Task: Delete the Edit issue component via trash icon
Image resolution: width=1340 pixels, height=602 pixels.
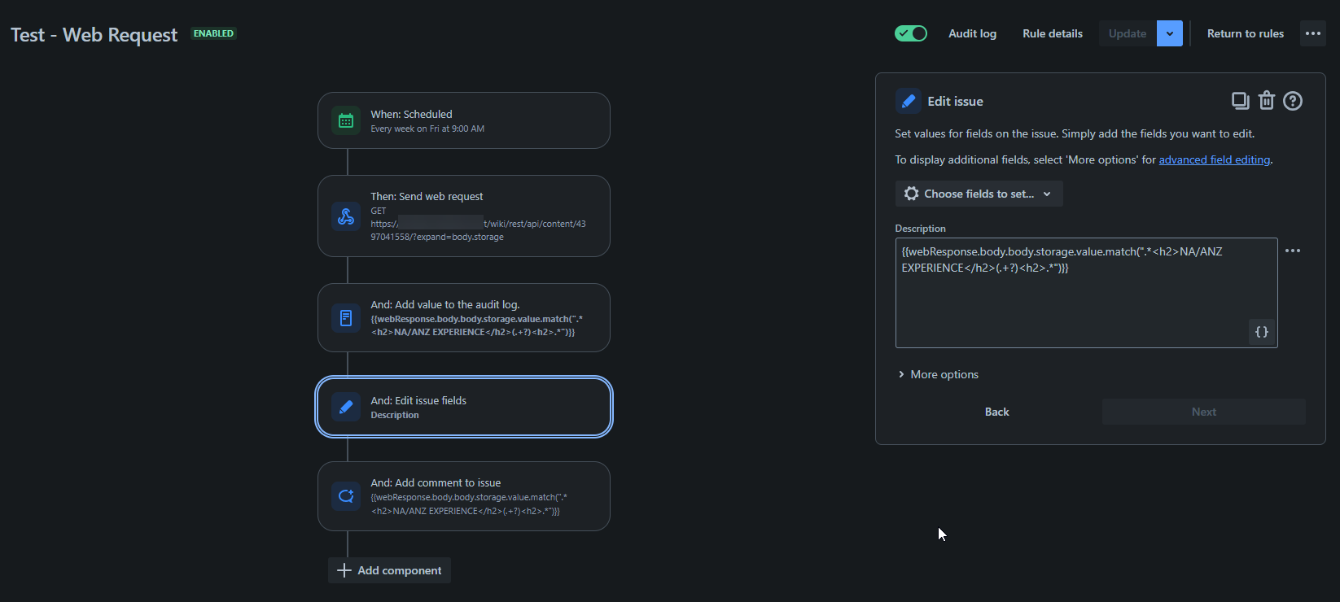Action: [x=1266, y=100]
